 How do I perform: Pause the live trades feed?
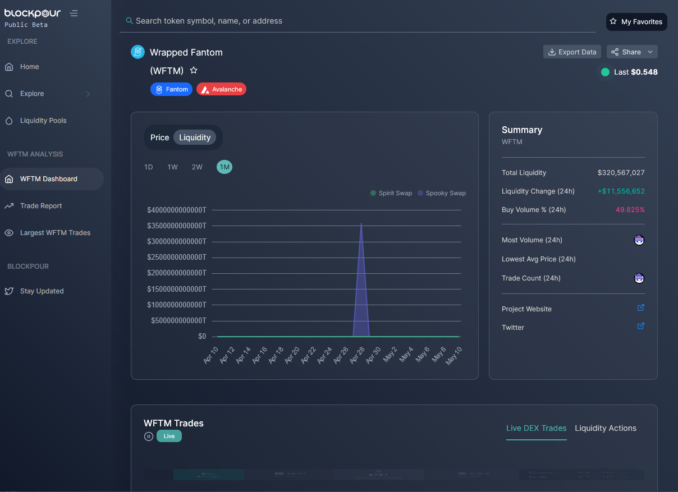point(149,436)
